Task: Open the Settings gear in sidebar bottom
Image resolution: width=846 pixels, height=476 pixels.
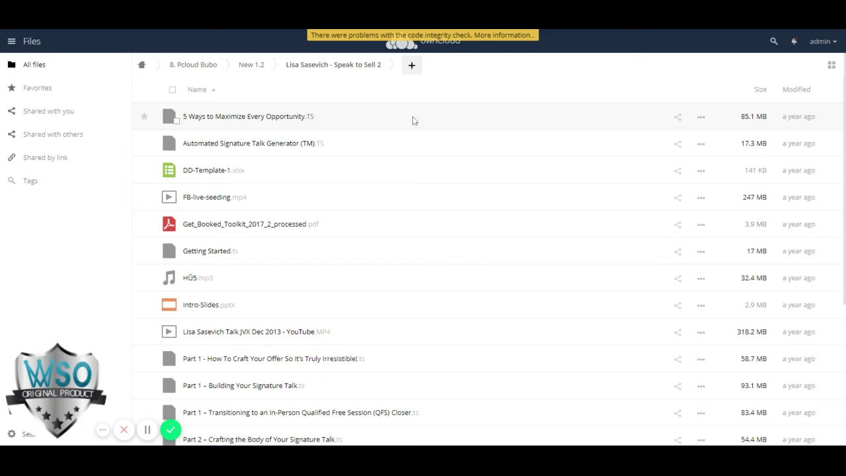Action: coord(11,434)
